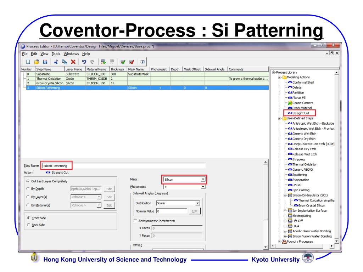This screenshot has width=363, height=272.
Task: Click the Nominal Value input field
Action: [x=172, y=211]
